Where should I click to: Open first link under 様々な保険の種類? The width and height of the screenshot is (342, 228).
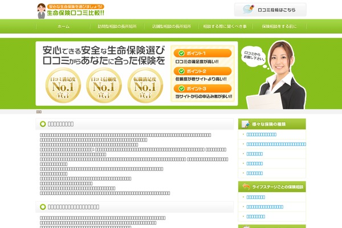coord(261,135)
